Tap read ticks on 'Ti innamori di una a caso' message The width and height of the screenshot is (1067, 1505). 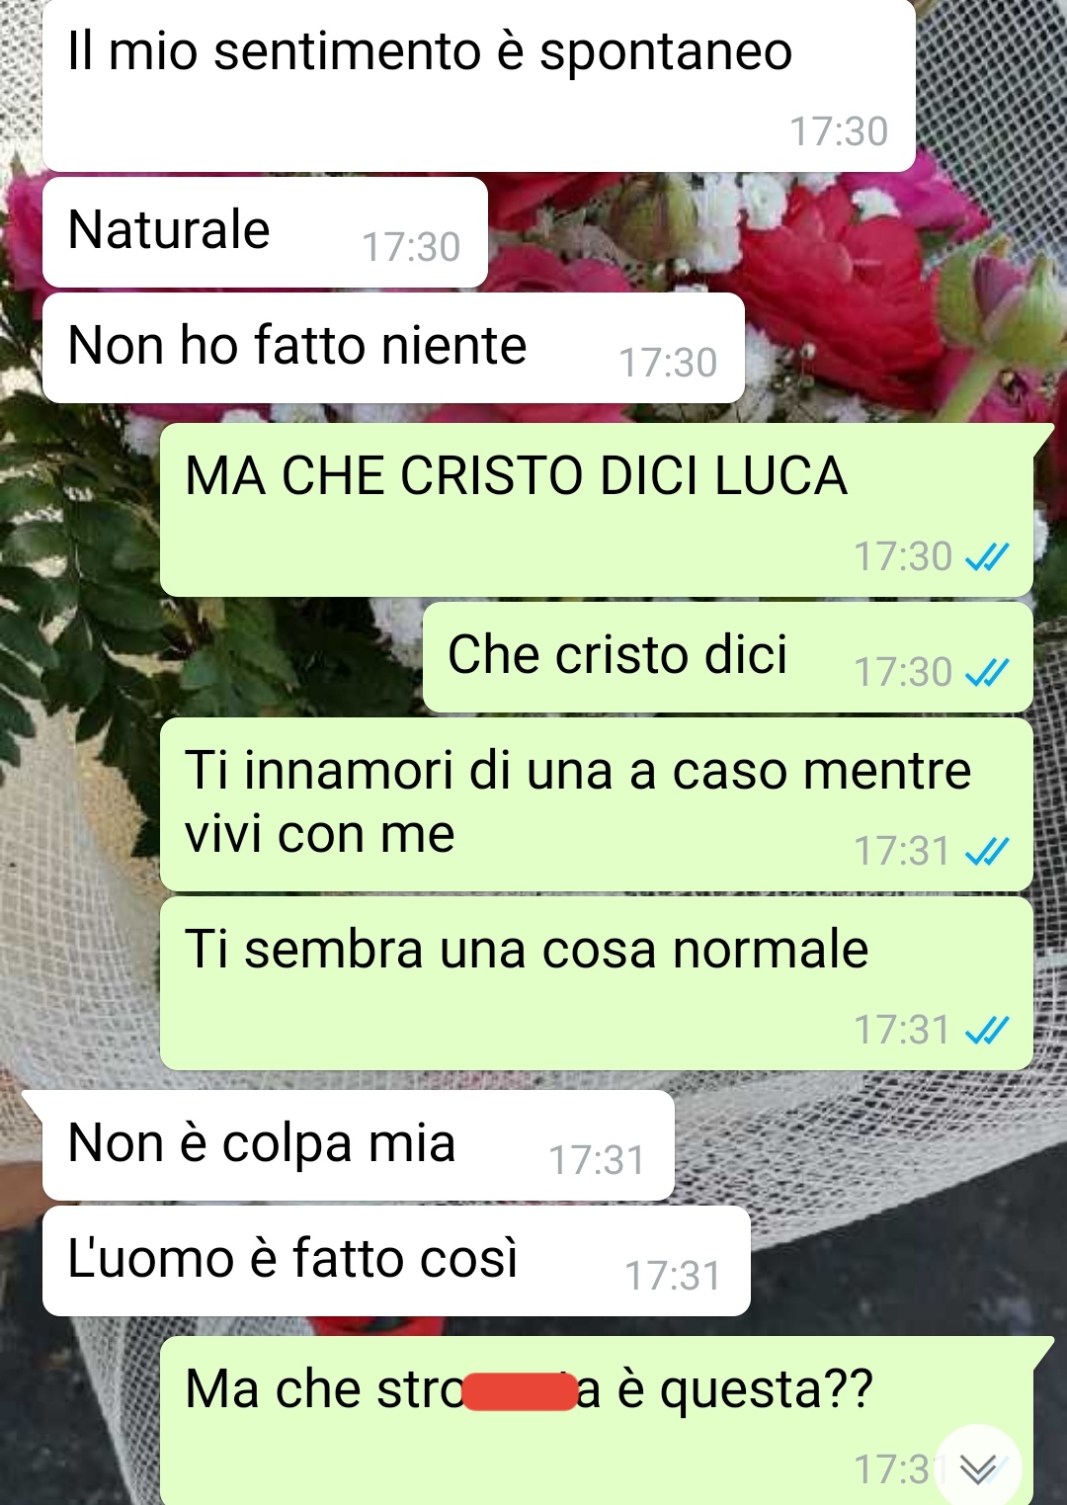coord(987,852)
